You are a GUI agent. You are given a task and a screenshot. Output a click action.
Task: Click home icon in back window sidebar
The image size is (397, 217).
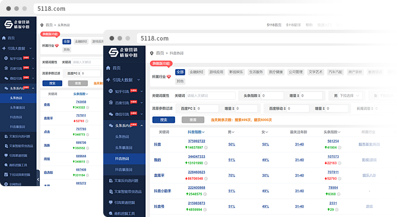[4, 38]
